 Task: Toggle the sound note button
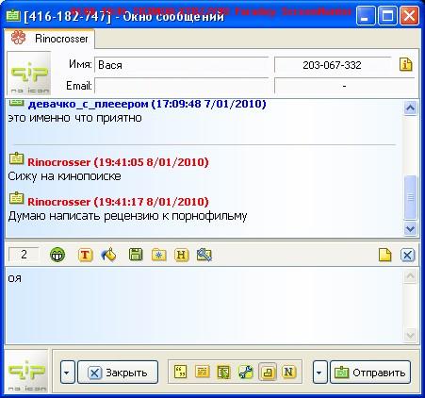coord(268,372)
